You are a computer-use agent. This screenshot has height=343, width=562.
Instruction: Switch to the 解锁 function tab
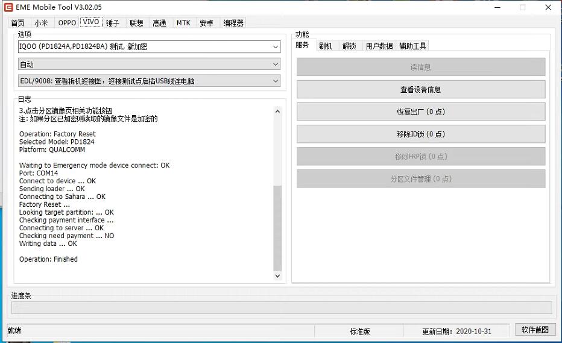(x=349, y=46)
